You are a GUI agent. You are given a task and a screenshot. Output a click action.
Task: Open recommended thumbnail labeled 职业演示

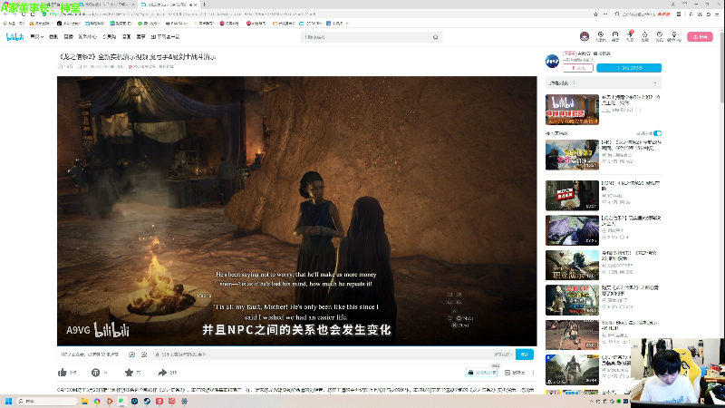point(572,265)
